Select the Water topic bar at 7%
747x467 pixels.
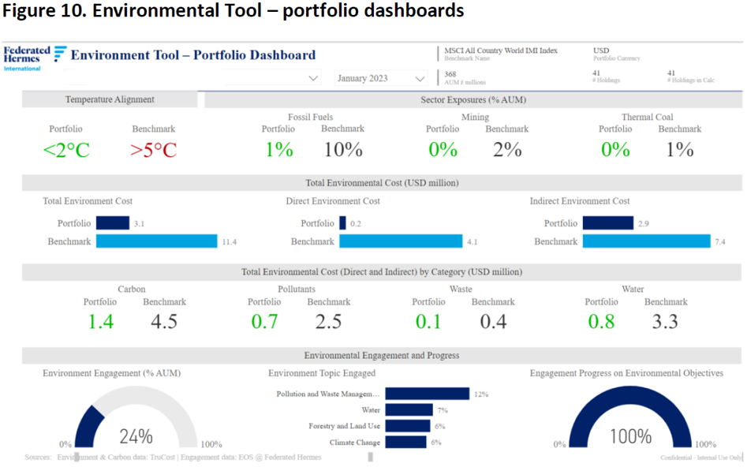pos(409,410)
